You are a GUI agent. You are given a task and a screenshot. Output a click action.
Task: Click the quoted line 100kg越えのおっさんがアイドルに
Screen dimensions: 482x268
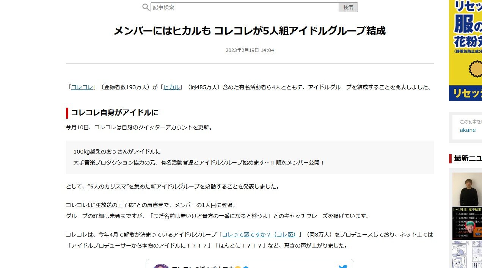pos(117,152)
